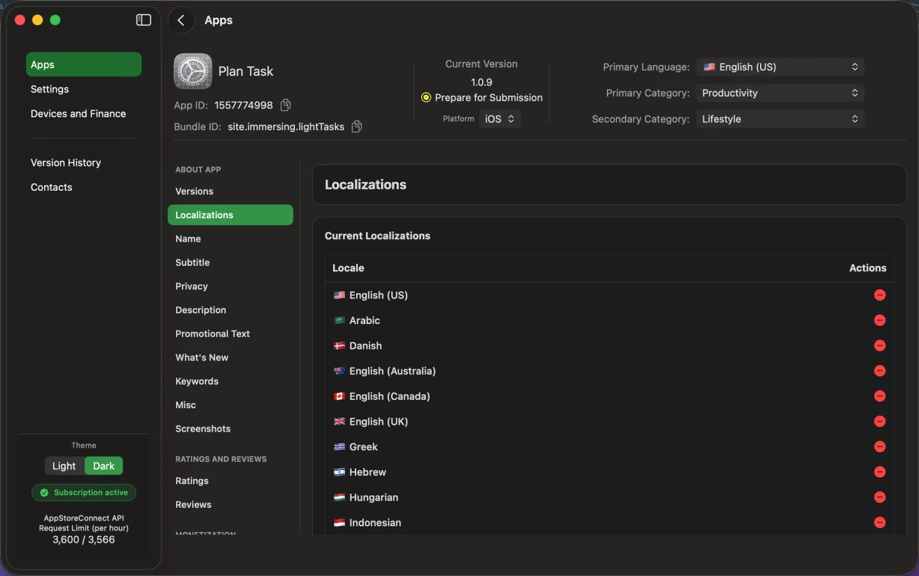
Task: Go back with the chevron arrow button
Action: point(181,20)
